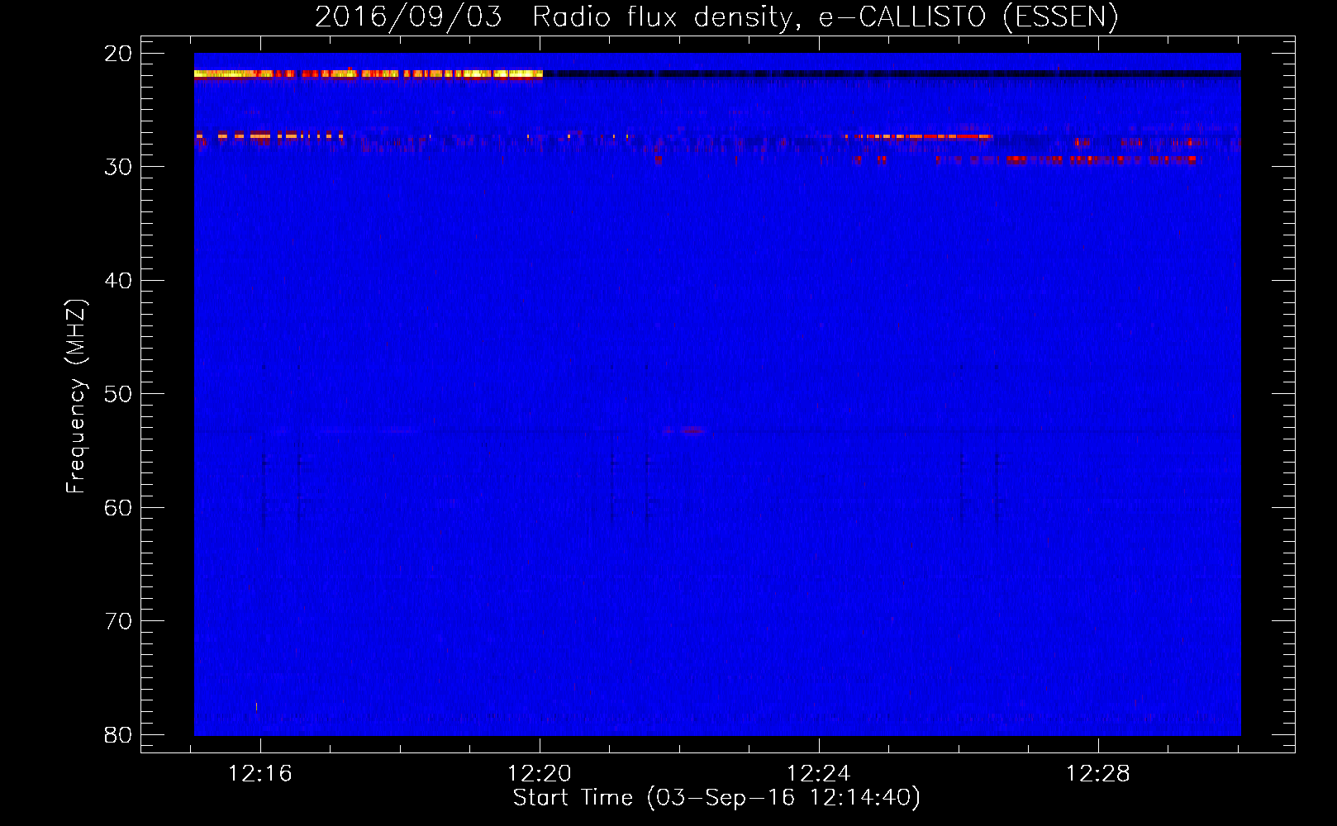Click the 50 MHz frequency tick label
1337x826 pixels.
pyautogui.click(x=118, y=394)
